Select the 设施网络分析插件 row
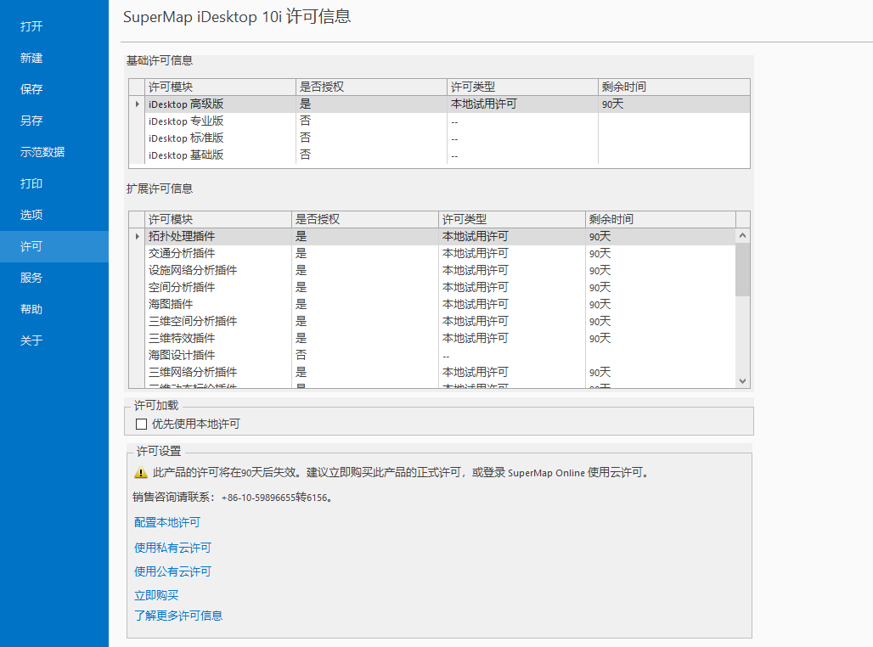This screenshot has width=873, height=647. coord(432,271)
